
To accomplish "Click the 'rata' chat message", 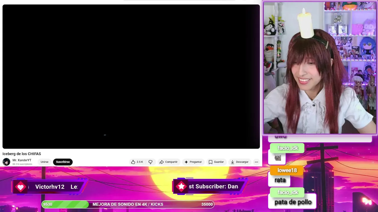I will [280, 180].
